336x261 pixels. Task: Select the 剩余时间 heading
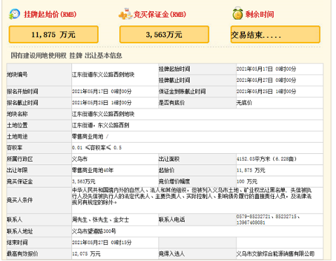click(x=260, y=14)
